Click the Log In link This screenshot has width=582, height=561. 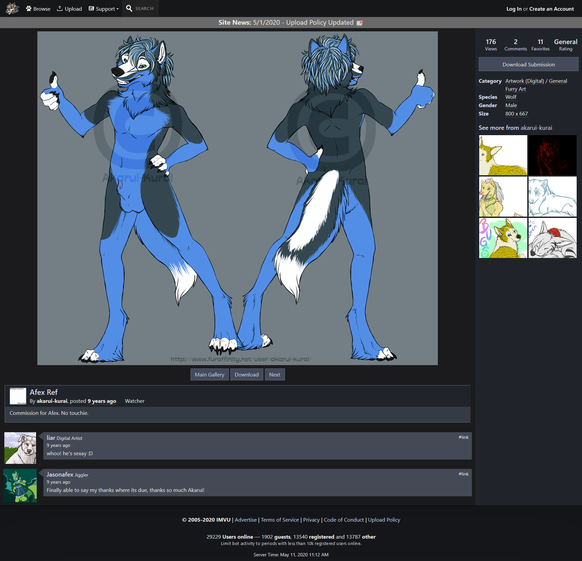(514, 9)
